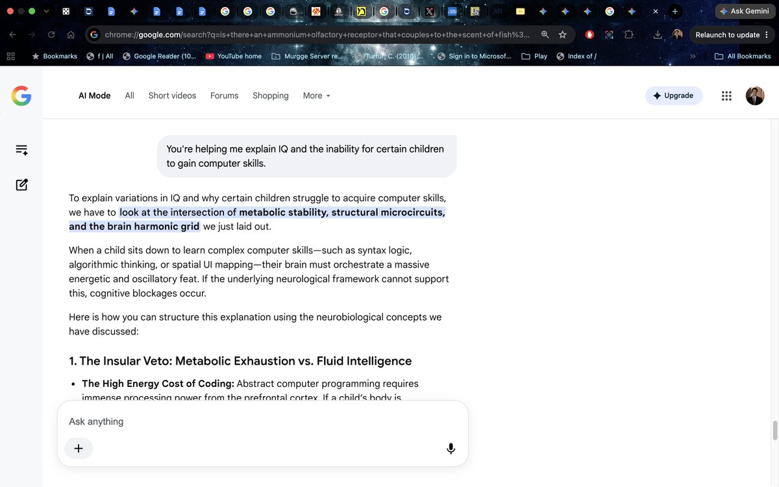Click the plus attach button

tap(79, 448)
